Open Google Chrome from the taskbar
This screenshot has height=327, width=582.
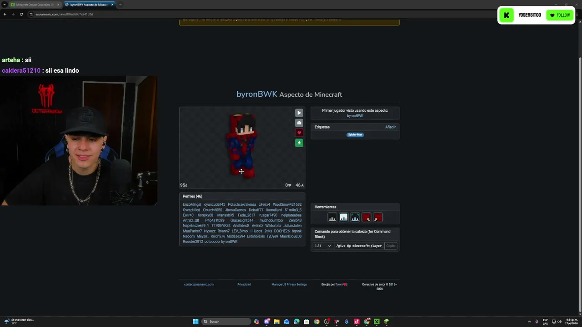click(316, 322)
